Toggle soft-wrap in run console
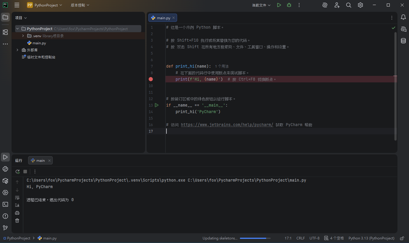 tap(17, 198)
